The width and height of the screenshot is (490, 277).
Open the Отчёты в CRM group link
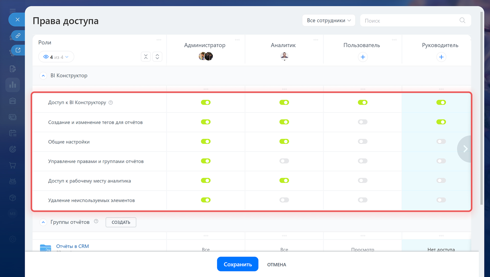72,246
